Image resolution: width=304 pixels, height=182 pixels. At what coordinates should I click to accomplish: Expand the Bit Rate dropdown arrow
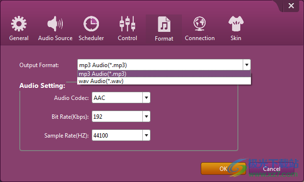(x=146, y=116)
